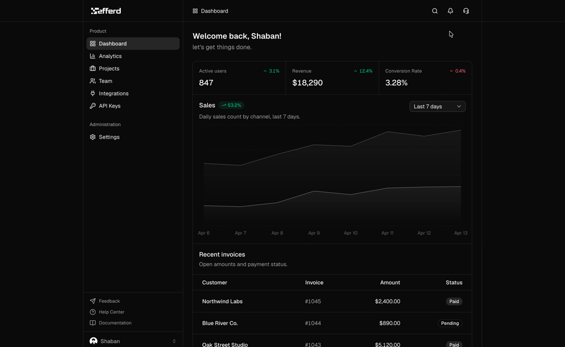Viewport: 565px width, 347px height.
Task: Open the Feedback link
Action: (109, 301)
